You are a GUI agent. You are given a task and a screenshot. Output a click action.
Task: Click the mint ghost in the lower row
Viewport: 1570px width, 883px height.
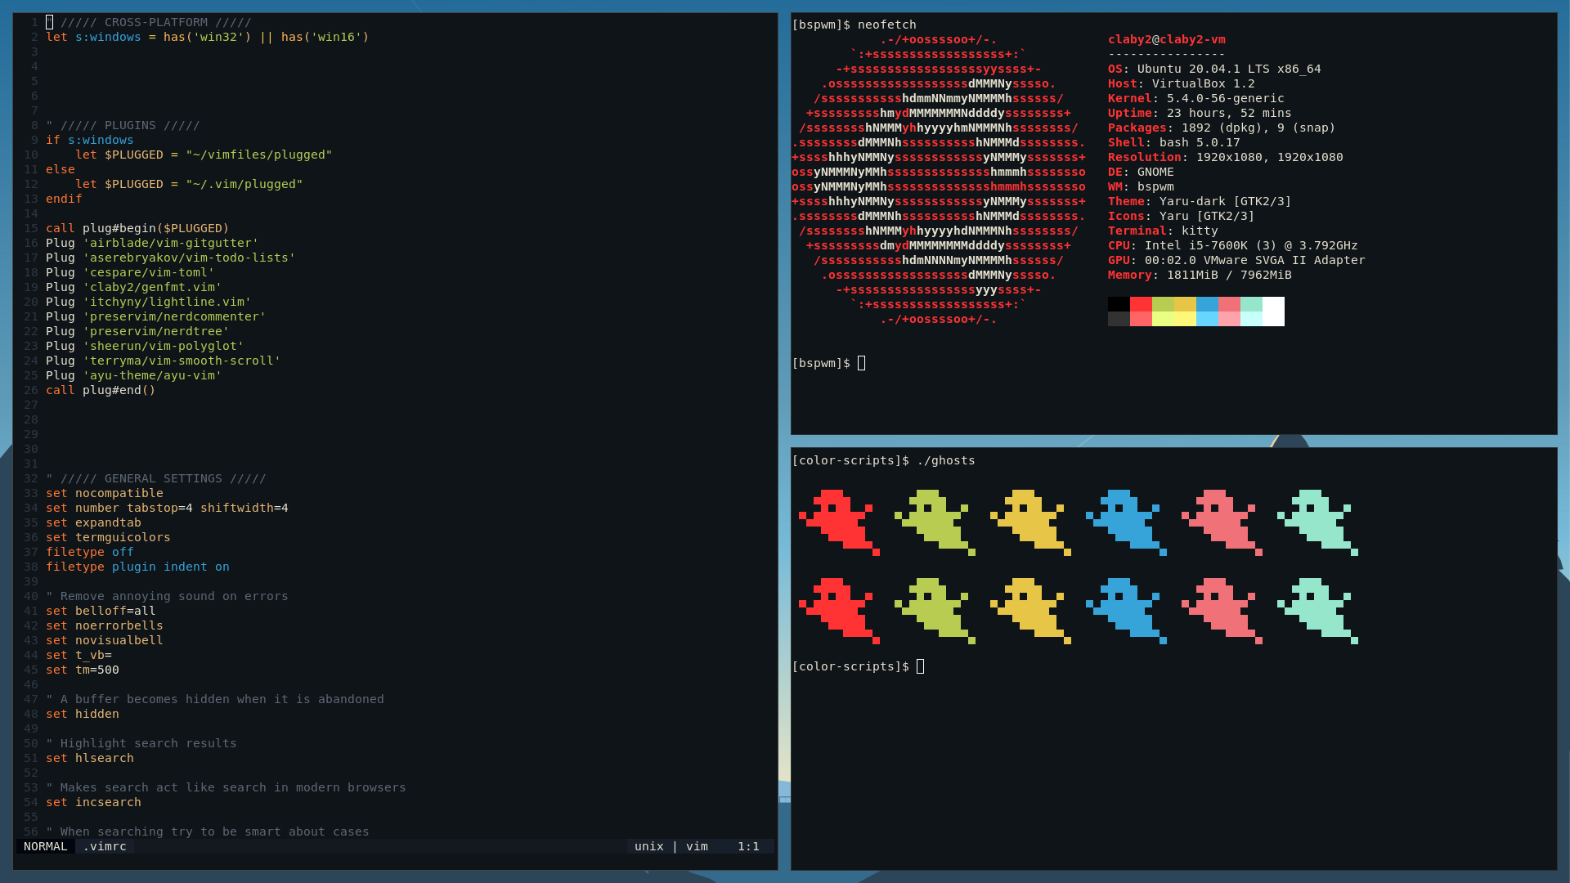pyautogui.click(x=1317, y=611)
